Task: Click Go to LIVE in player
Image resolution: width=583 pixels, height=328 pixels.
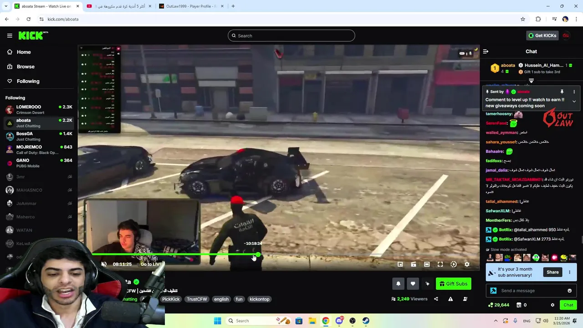Action: (x=151, y=264)
